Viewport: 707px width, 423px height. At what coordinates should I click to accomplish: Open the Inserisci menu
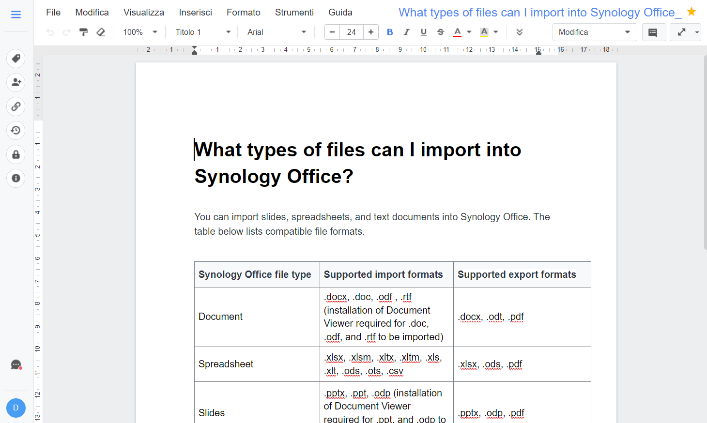click(196, 13)
